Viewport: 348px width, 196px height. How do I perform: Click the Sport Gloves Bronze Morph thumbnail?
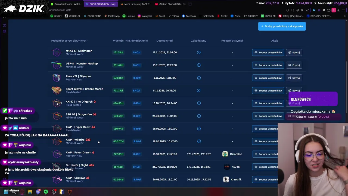57,90
